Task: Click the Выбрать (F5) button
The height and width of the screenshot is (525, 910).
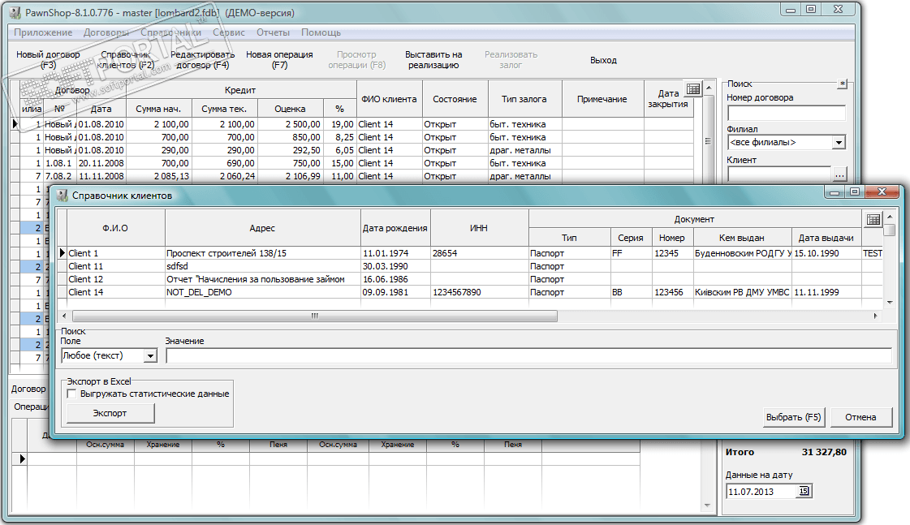Action: [793, 417]
